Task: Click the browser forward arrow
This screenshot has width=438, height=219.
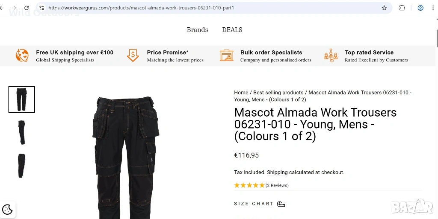Action: click(x=14, y=8)
